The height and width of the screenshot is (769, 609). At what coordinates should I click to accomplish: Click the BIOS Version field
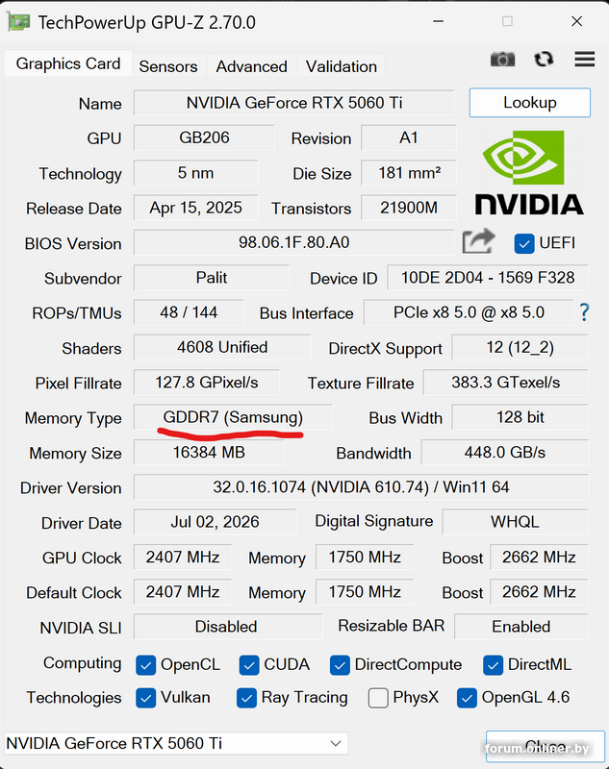tap(294, 242)
